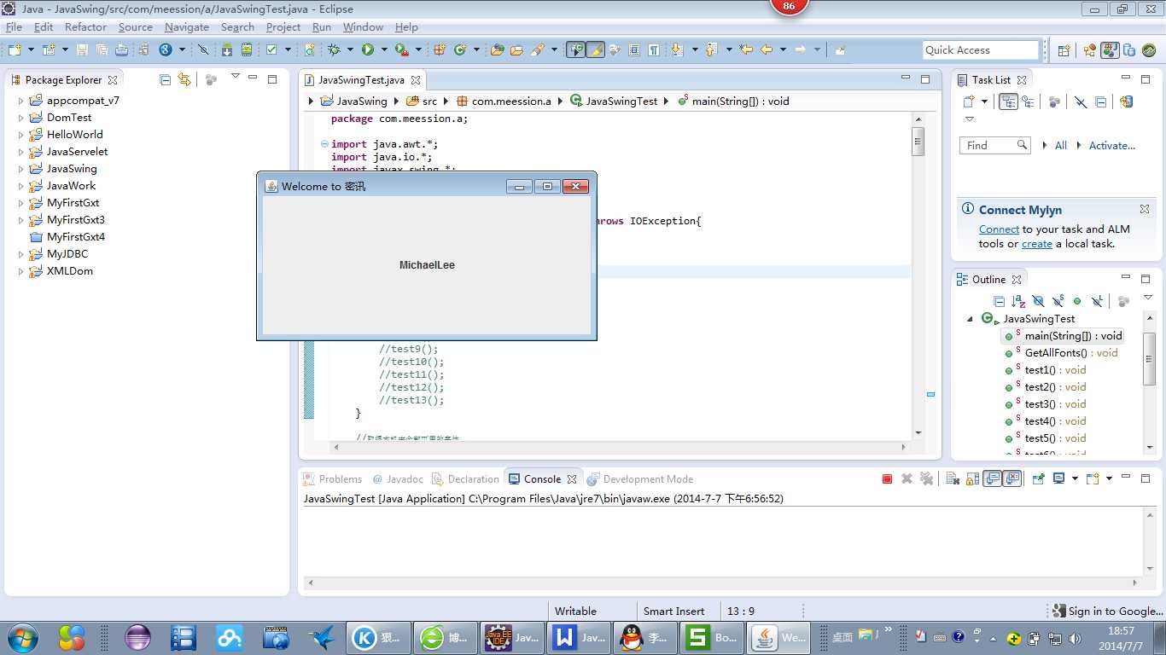
Task: Click the Debug bug icon in toolbar
Action: point(334,50)
